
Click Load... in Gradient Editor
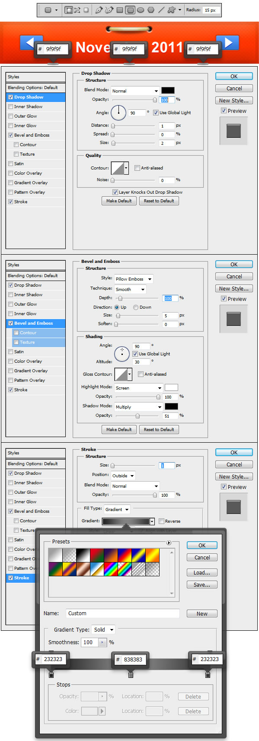click(202, 573)
